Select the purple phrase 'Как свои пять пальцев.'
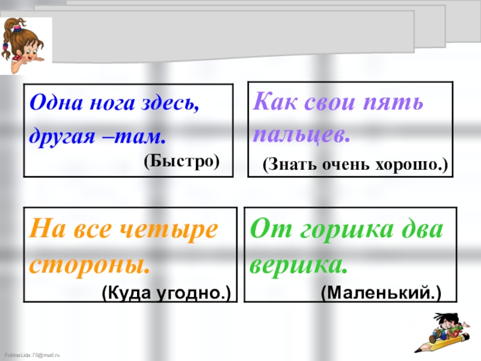This screenshot has height=361, width=481. [x=338, y=118]
